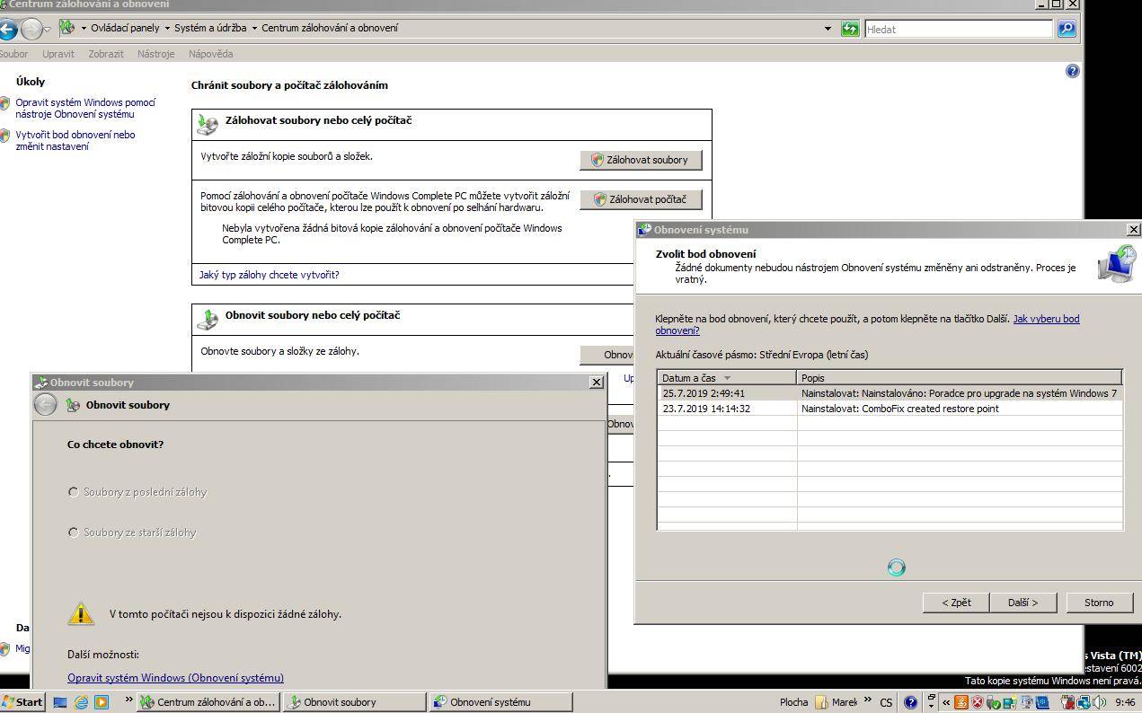Click the green refresh button by the address bar
The image size is (1142, 713).
pos(850,29)
